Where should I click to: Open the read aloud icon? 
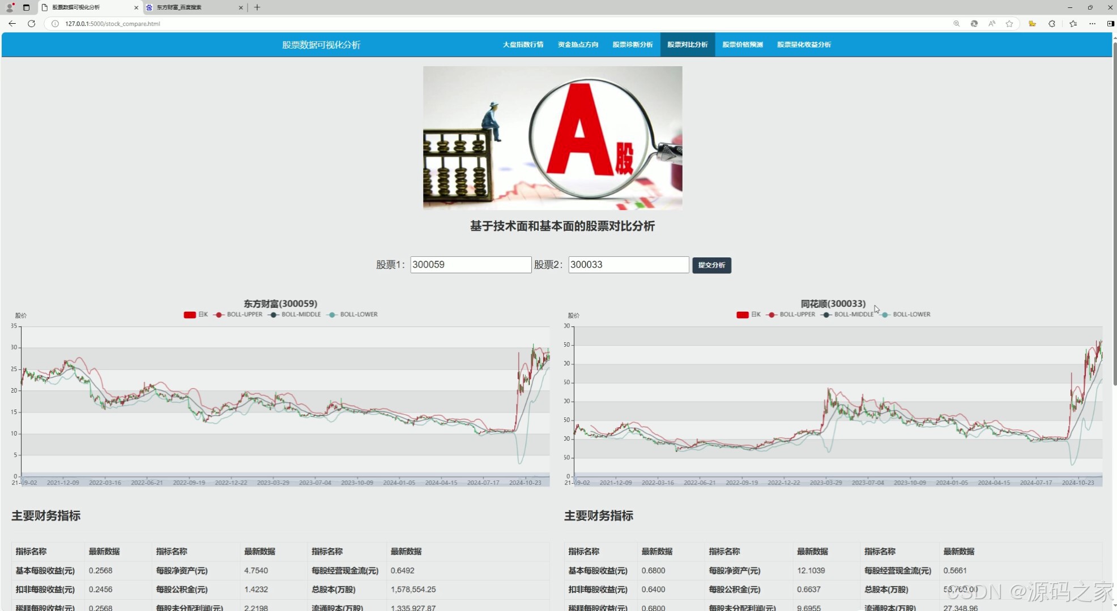click(992, 24)
